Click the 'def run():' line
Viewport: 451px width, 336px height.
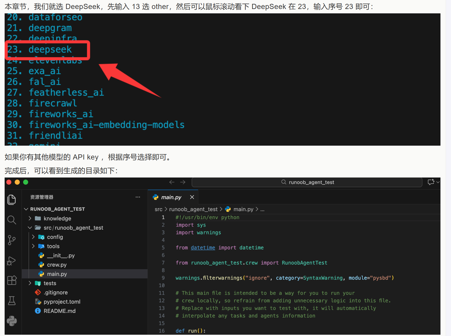click(191, 331)
